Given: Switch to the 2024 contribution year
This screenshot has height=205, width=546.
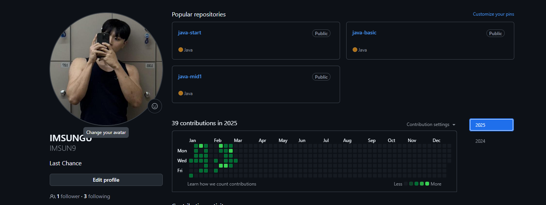Looking at the screenshot, I should point(480,141).
